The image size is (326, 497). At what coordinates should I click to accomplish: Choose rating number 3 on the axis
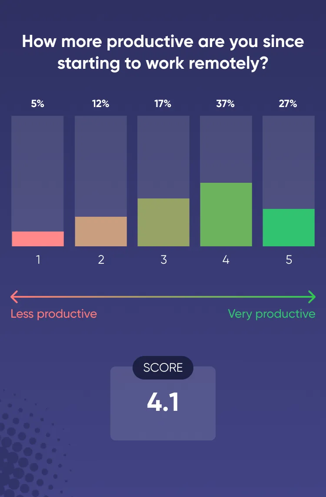click(163, 260)
